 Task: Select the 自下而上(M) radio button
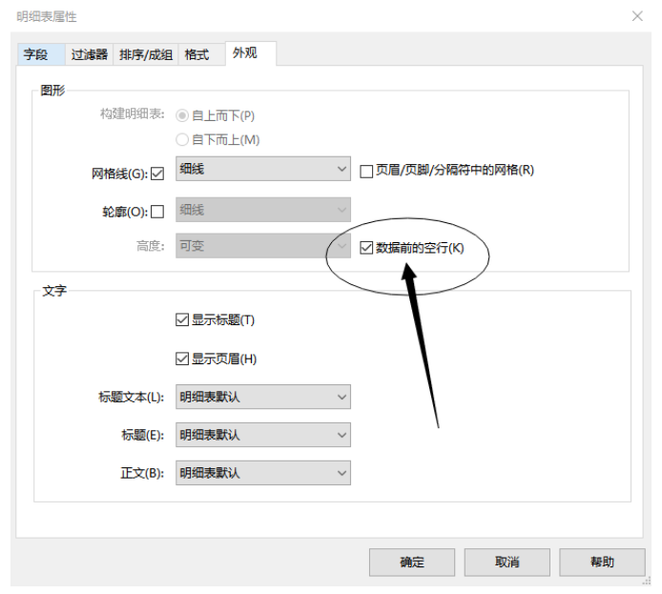point(182,139)
